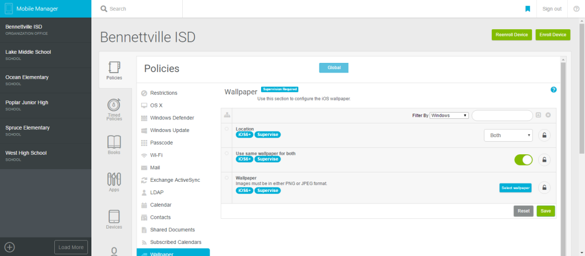The width and height of the screenshot is (585, 256).
Task: Click the expand icon beside the filter box
Action: 538,115
